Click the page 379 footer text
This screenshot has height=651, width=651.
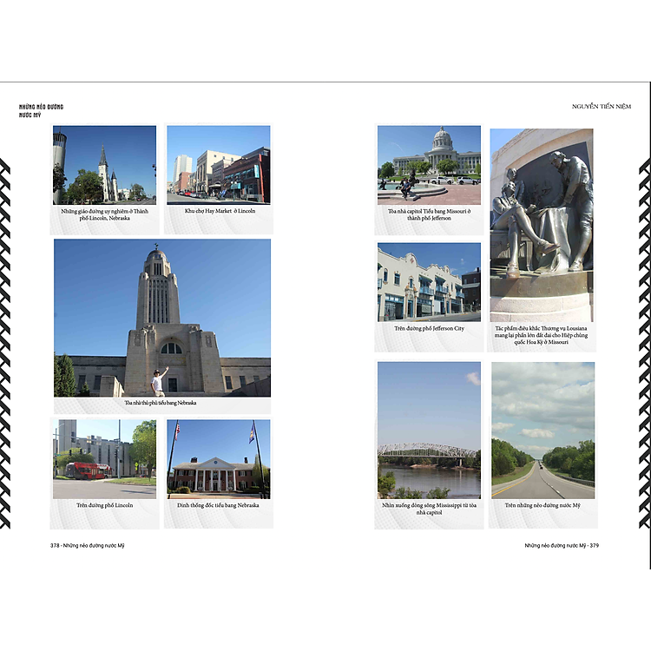562,545
